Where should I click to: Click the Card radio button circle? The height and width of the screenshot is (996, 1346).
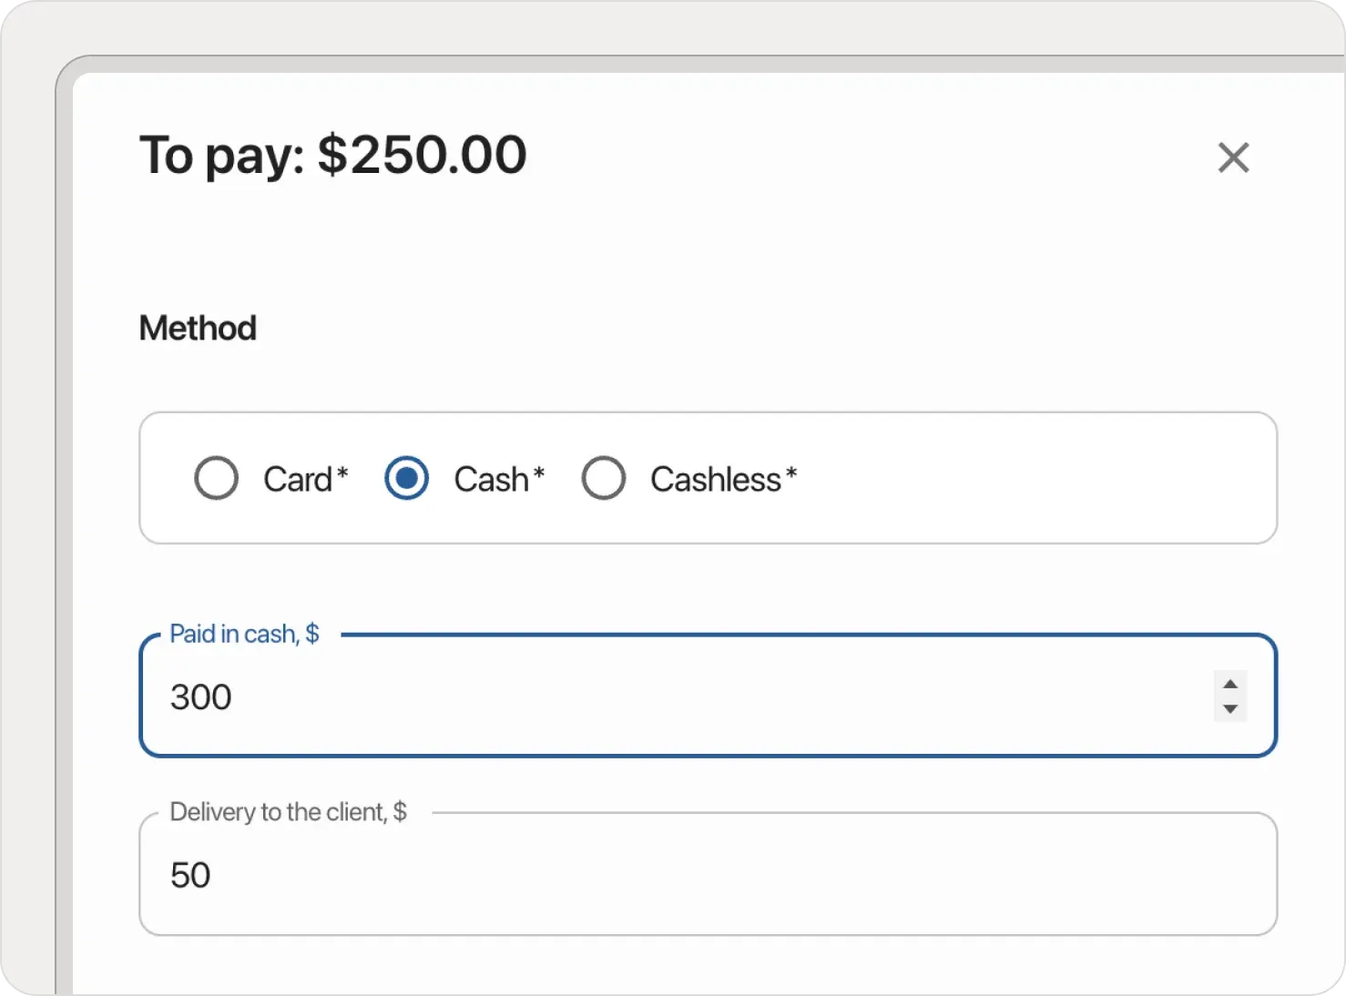pos(216,477)
